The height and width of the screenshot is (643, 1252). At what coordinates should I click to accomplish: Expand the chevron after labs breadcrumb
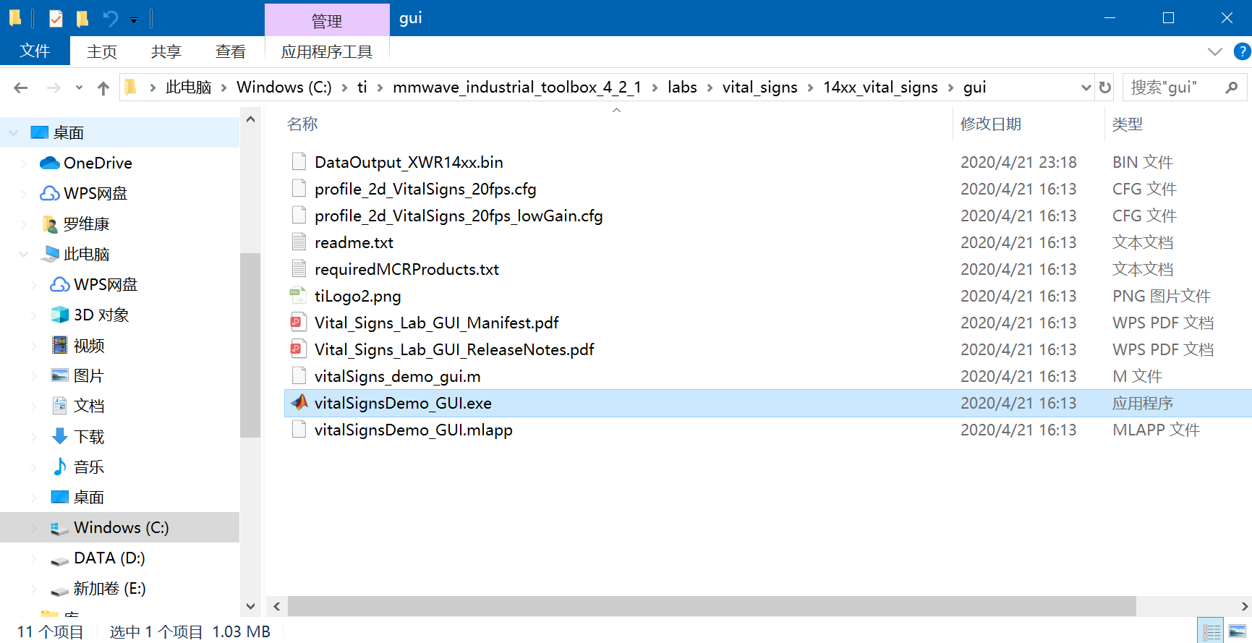pos(710,88)
